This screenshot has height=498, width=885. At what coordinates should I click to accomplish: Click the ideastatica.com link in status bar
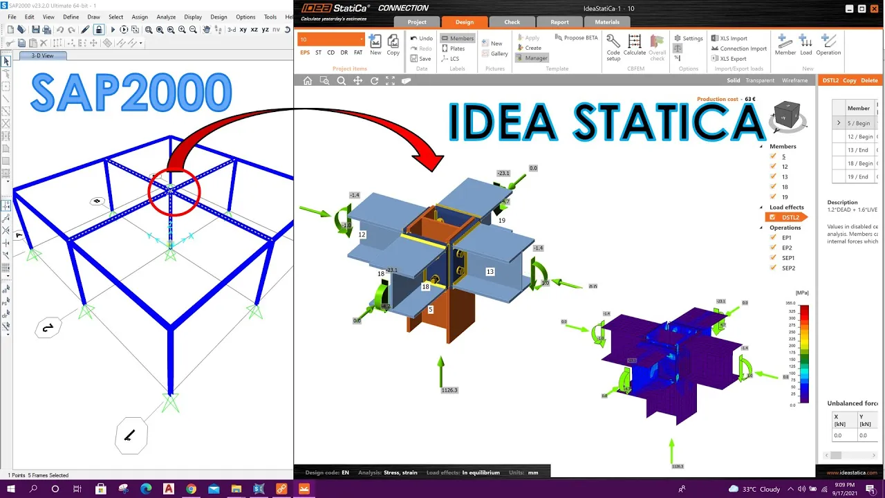852,472
